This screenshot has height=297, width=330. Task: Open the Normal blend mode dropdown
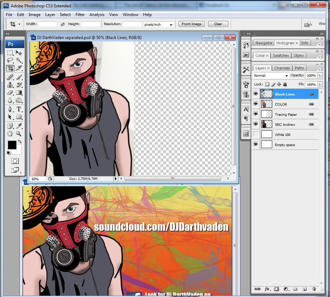click(x=271, y=75)
